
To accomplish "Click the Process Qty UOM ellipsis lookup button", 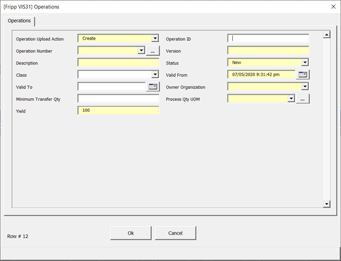I will click(302, 99).
